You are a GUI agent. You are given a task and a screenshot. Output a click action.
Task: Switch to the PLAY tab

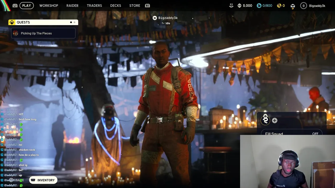pyautogui.click(x=26, y=5)
